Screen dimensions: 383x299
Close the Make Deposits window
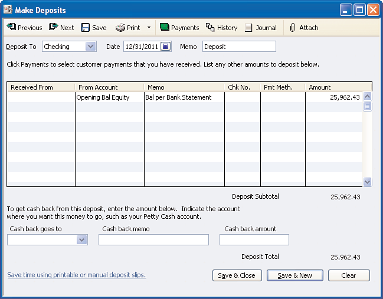(x=373, y=10)
